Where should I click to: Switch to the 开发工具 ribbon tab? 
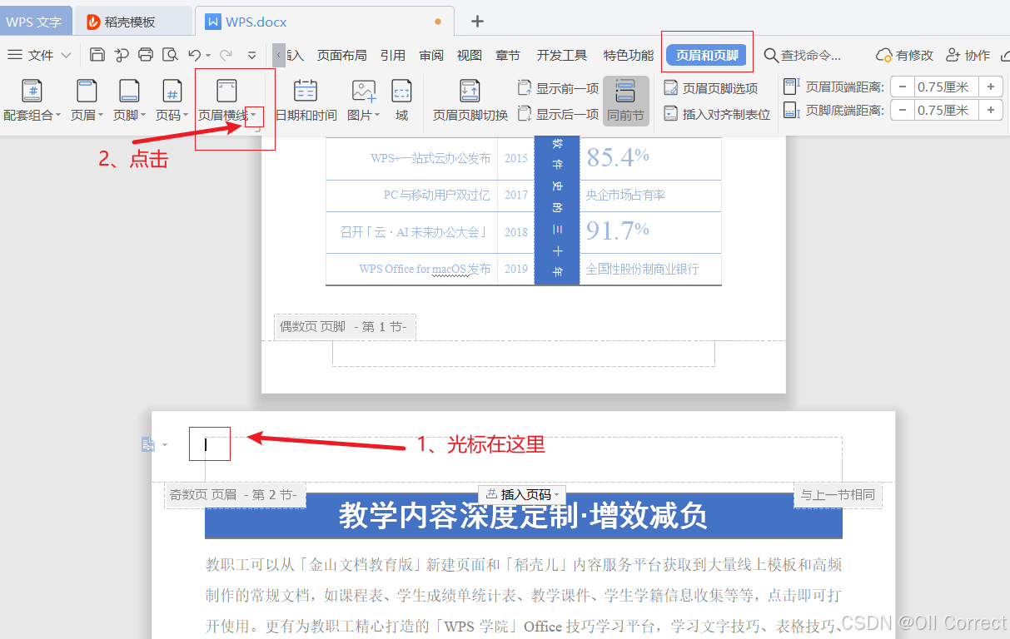[x=562, y=55]
